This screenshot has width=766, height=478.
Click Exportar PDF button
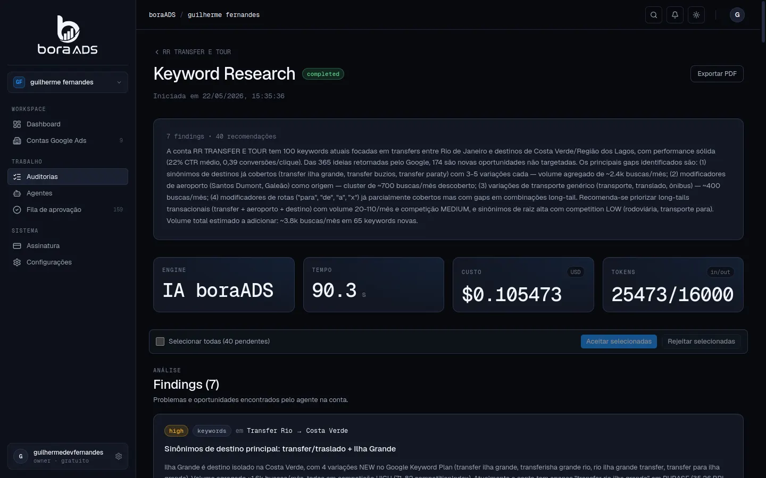point(717,74)
